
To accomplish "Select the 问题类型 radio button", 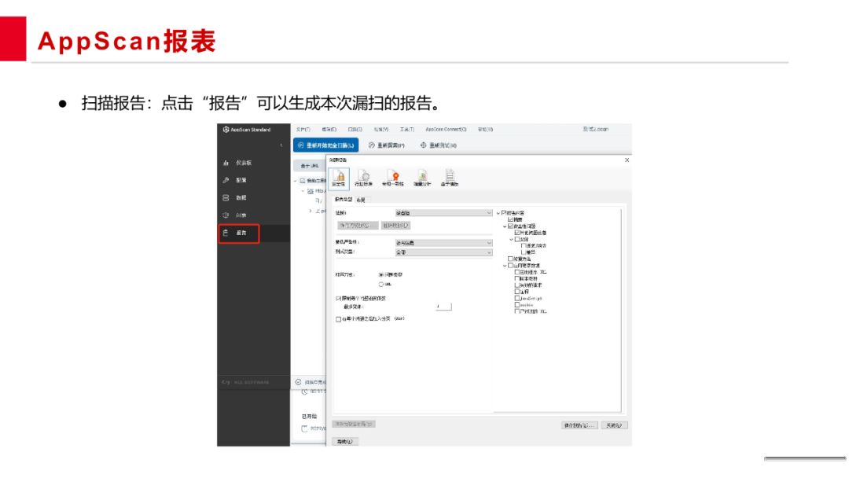I will [x=381, y=275].
